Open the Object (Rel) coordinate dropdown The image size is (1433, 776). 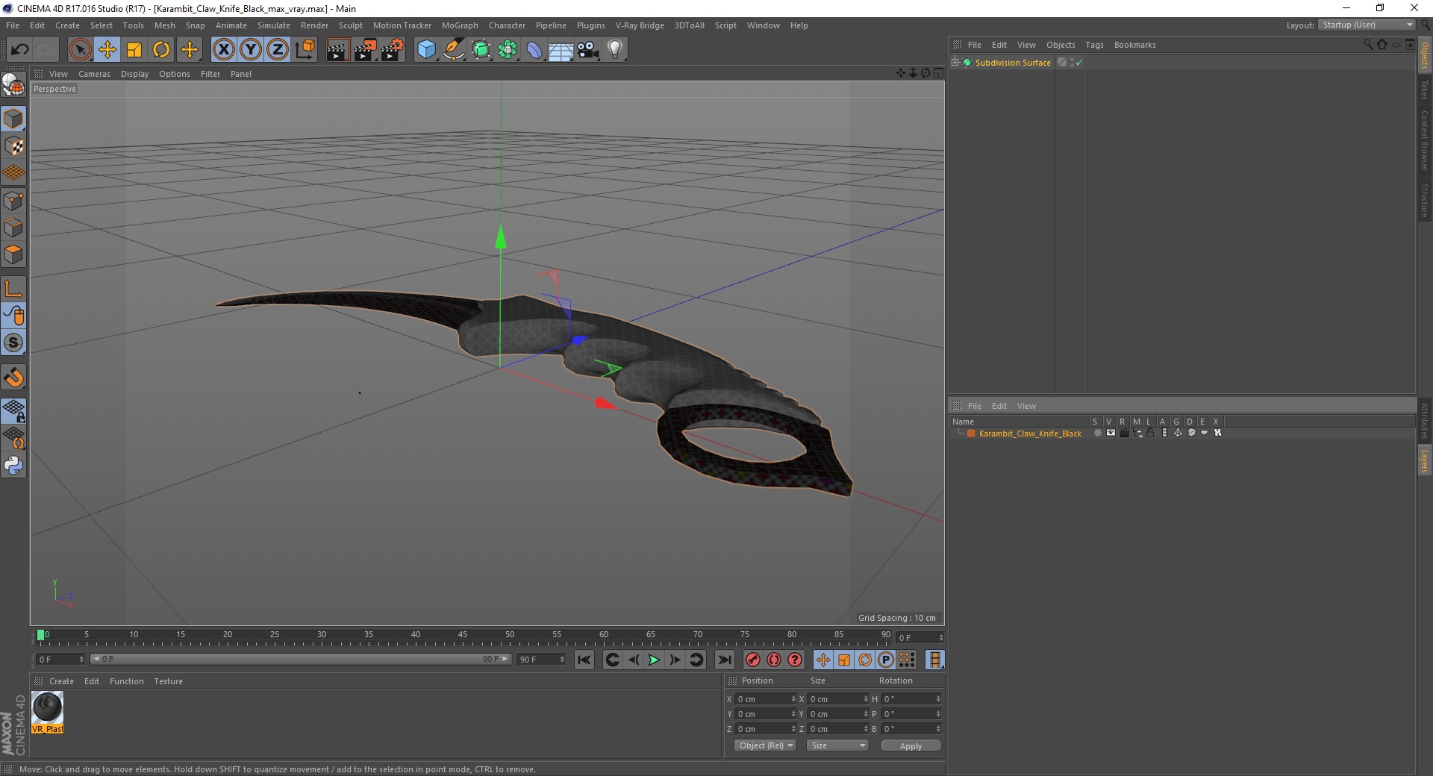[765, 745]
